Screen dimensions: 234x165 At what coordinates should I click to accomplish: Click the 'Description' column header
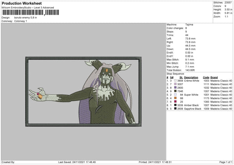[x=191, y=77]
